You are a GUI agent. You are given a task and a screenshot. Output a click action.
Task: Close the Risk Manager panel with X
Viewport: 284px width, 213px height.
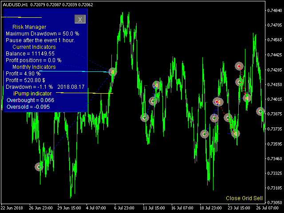80,19
